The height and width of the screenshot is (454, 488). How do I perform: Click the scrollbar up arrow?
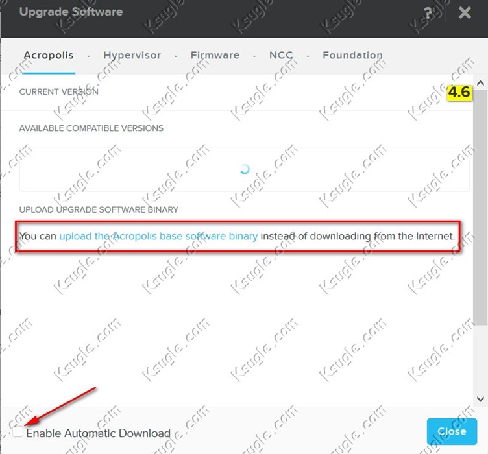(x=480, y=83)
